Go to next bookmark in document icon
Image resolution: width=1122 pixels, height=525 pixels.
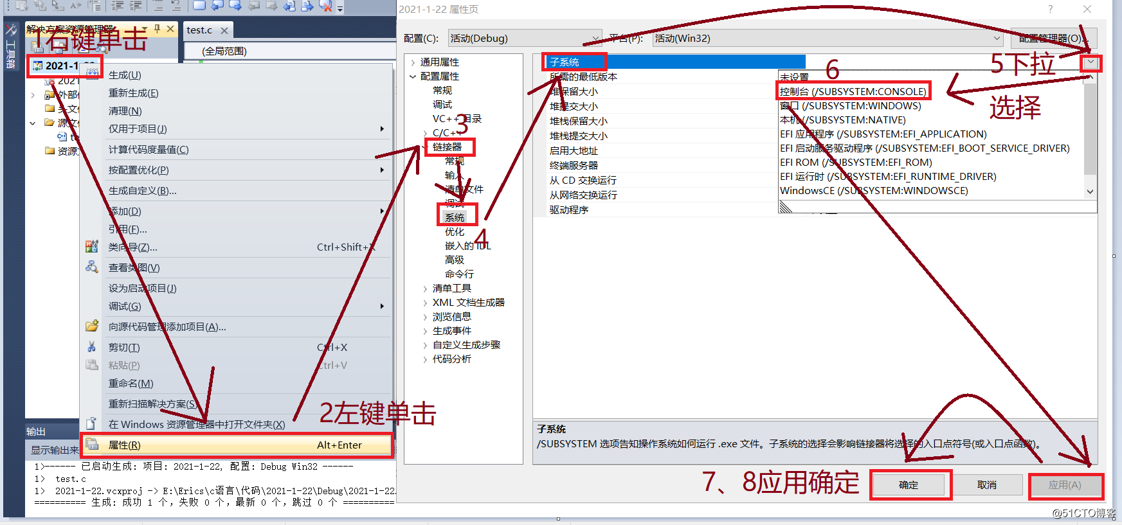click(x=307, y=6)
